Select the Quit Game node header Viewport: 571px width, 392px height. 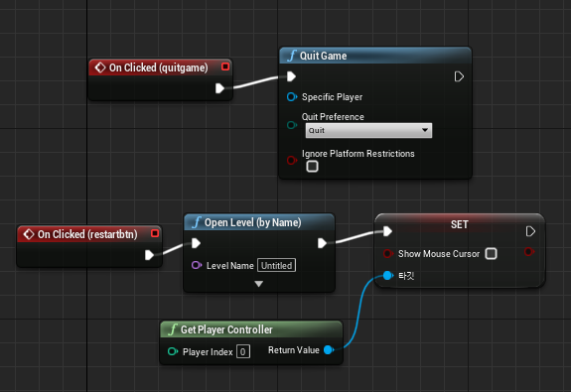pos(375,56)
